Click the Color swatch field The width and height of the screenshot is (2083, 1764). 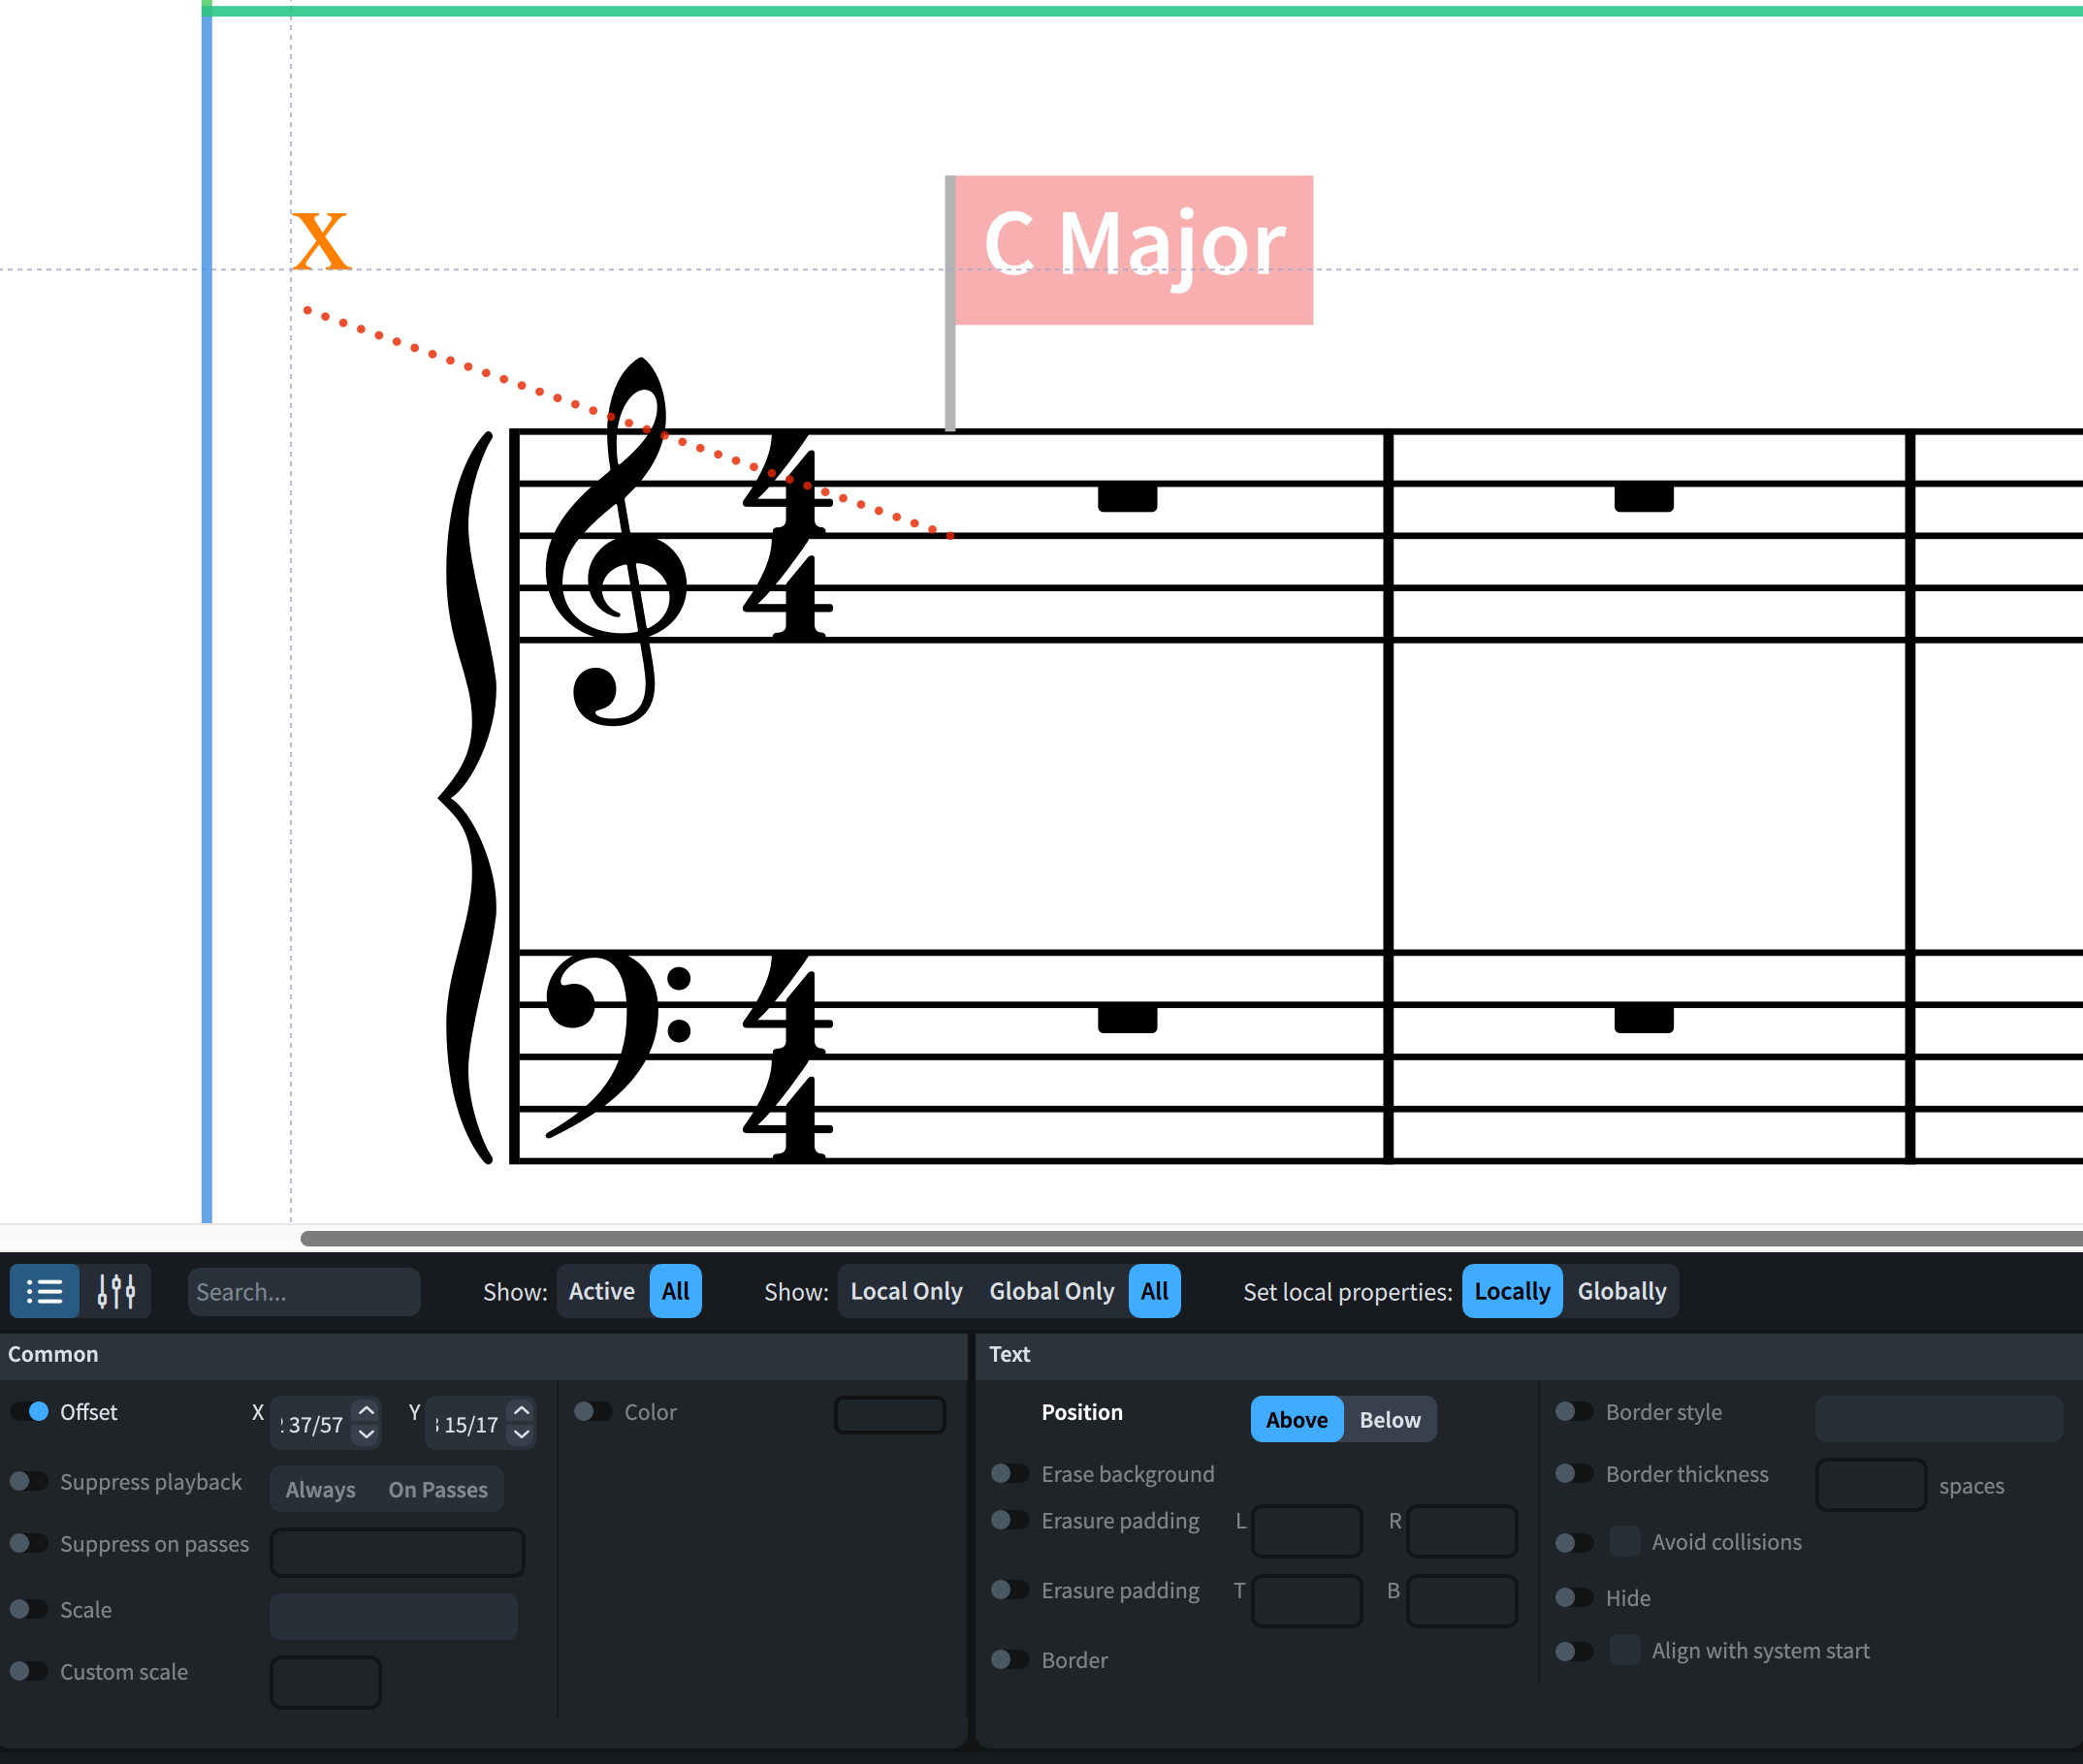(x=889, y=1415)
